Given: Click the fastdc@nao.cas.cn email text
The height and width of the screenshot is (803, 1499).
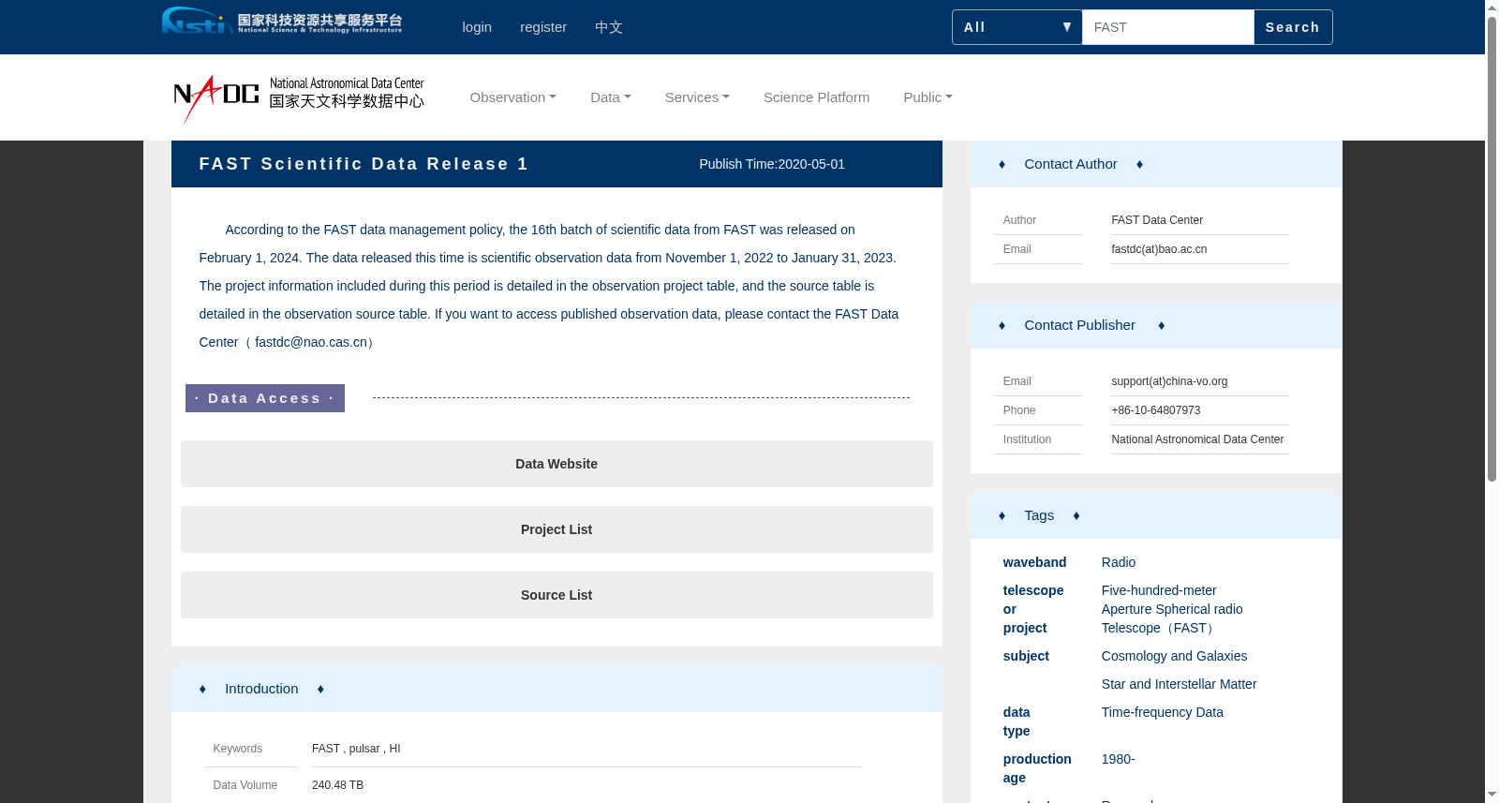Looking at the screenshot, I should (x=311, y=342).
